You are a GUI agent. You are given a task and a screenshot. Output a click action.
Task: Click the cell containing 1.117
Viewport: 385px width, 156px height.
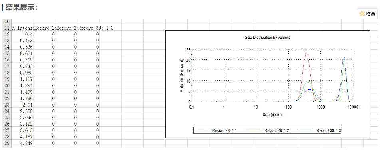pos(22,79)
